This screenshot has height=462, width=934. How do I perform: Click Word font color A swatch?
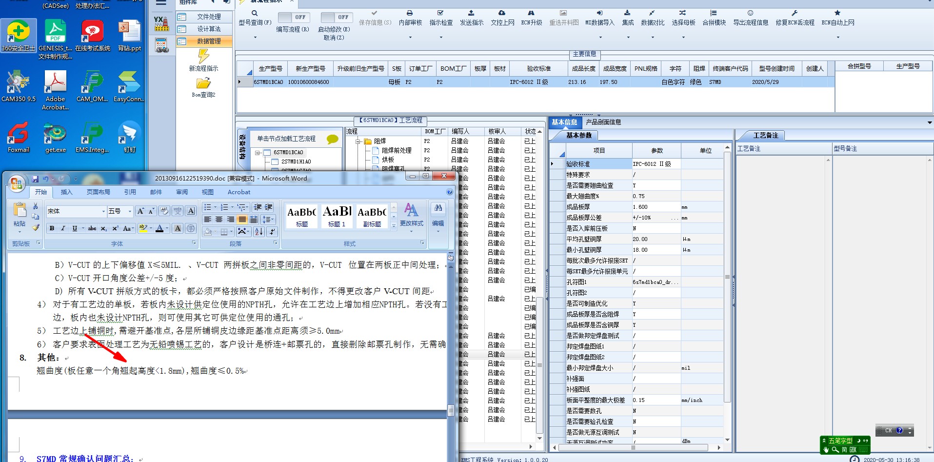click(x=159, y=228)
